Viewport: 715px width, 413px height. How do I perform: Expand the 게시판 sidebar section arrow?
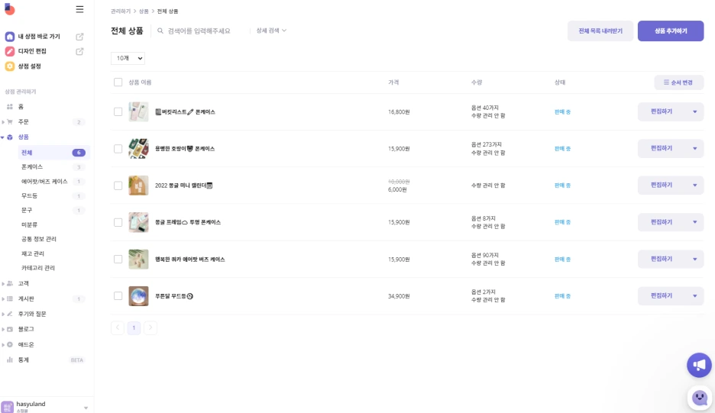click(x=3, y=299)
